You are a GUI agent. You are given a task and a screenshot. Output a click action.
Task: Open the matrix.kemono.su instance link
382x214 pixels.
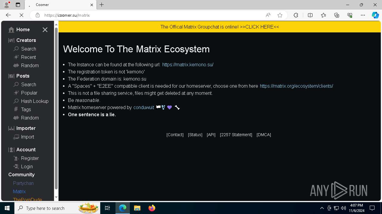[188, 64]
